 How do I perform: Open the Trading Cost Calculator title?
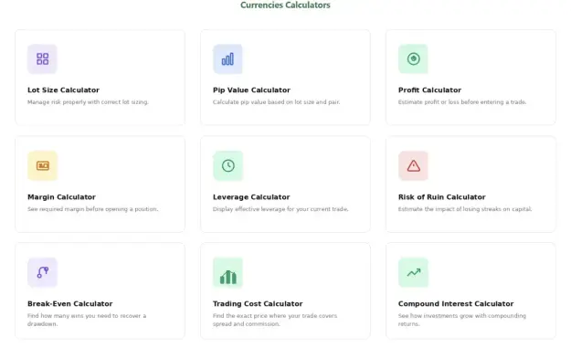point(258,303)
